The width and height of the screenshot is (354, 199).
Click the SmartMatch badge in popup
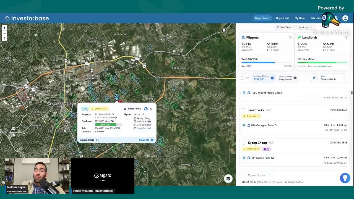coord(99,109)
